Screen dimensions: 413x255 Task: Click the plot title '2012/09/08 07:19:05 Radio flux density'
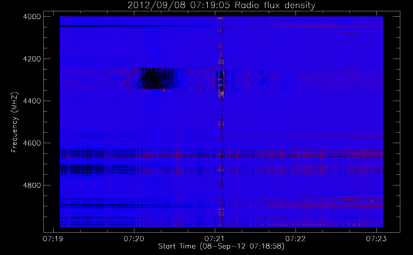point(221,5)
